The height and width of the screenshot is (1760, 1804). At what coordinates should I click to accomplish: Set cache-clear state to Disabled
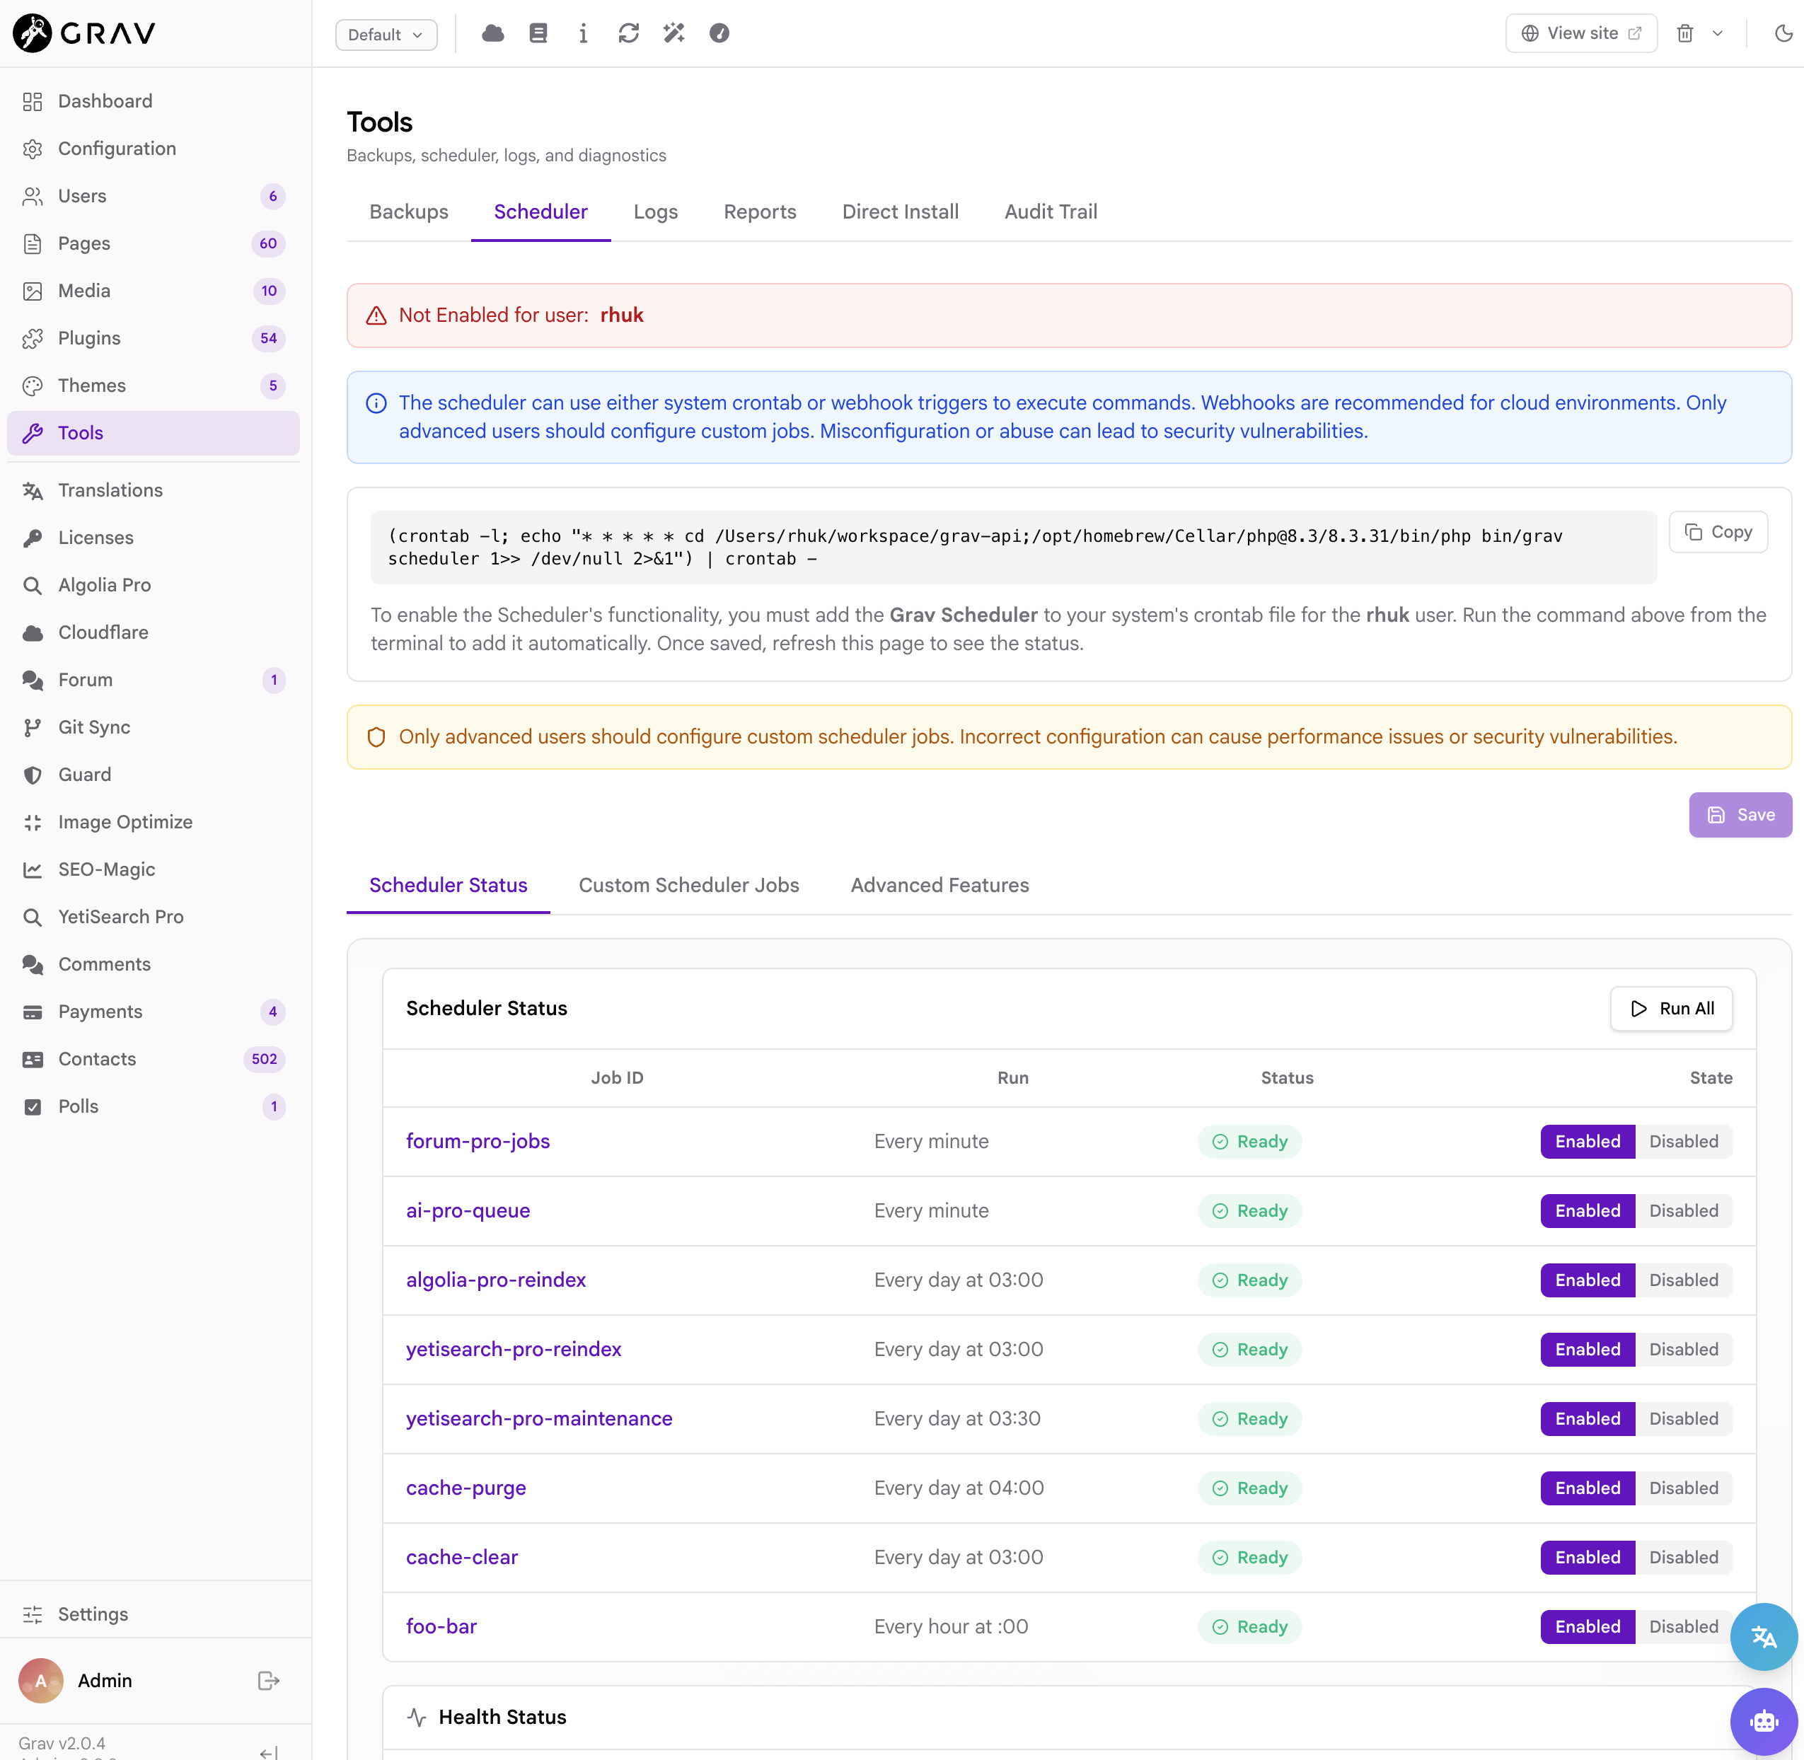(1684, 1558)
